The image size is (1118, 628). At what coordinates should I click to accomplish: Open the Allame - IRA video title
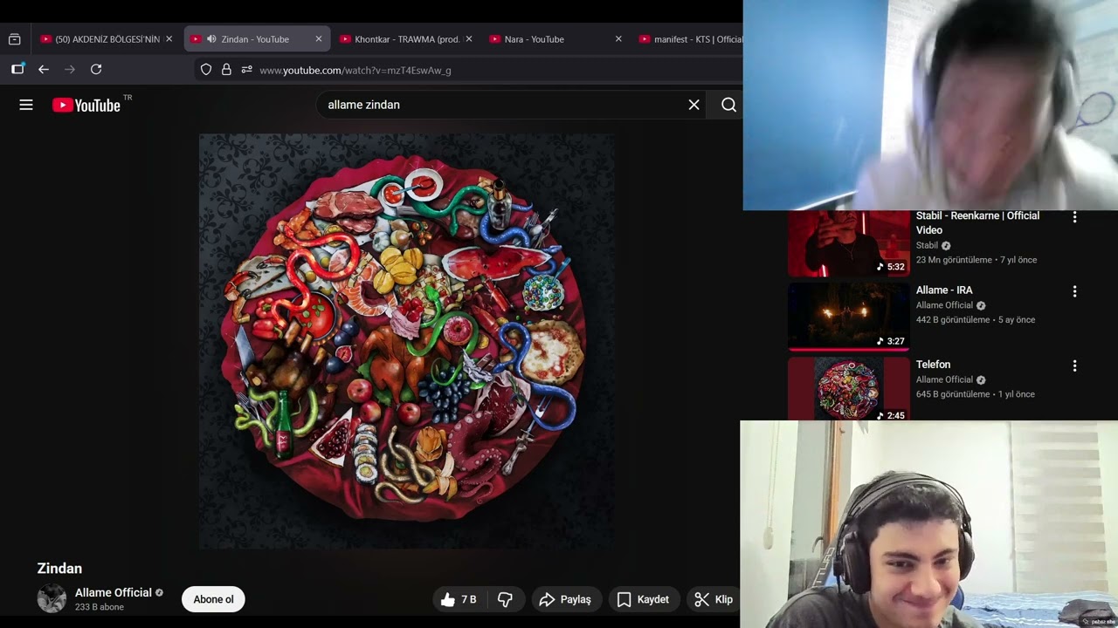click(x=944, y=290)
